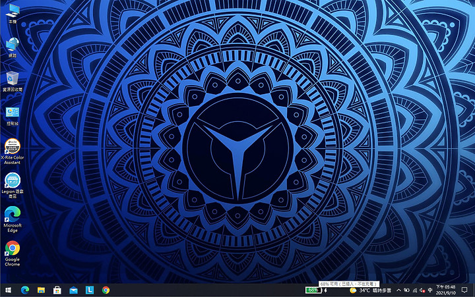This screenshot has height=297, width=475.
Task: Open the network status tray icon
Action: pyautogui.click(x=415, y=290)
